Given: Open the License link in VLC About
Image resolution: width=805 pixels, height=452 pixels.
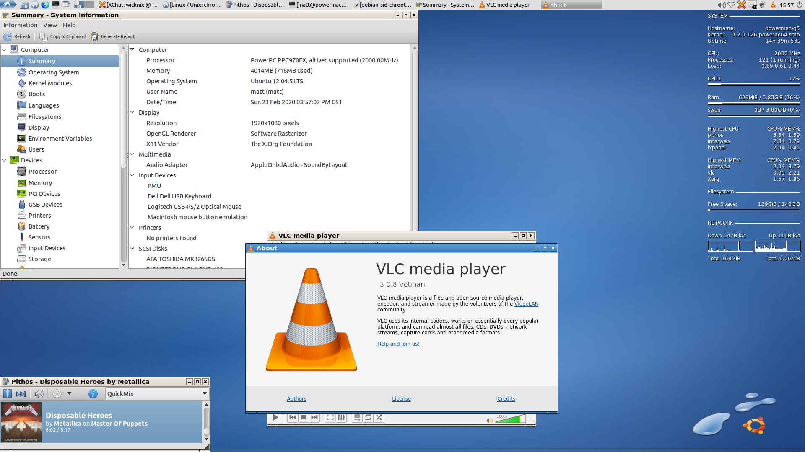Looking at the screenshot, I should 401,398.
